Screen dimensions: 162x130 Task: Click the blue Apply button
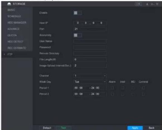135,128
